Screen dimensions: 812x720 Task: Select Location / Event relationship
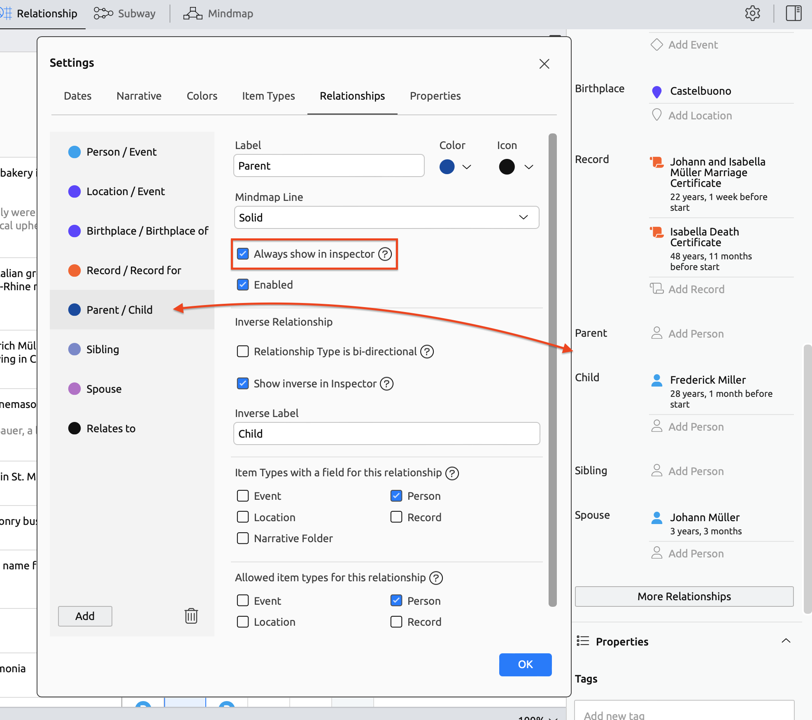tap(132, 191)
